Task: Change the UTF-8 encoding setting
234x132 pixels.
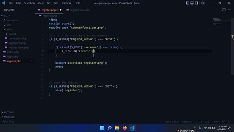Action: [x=199, y=122]
